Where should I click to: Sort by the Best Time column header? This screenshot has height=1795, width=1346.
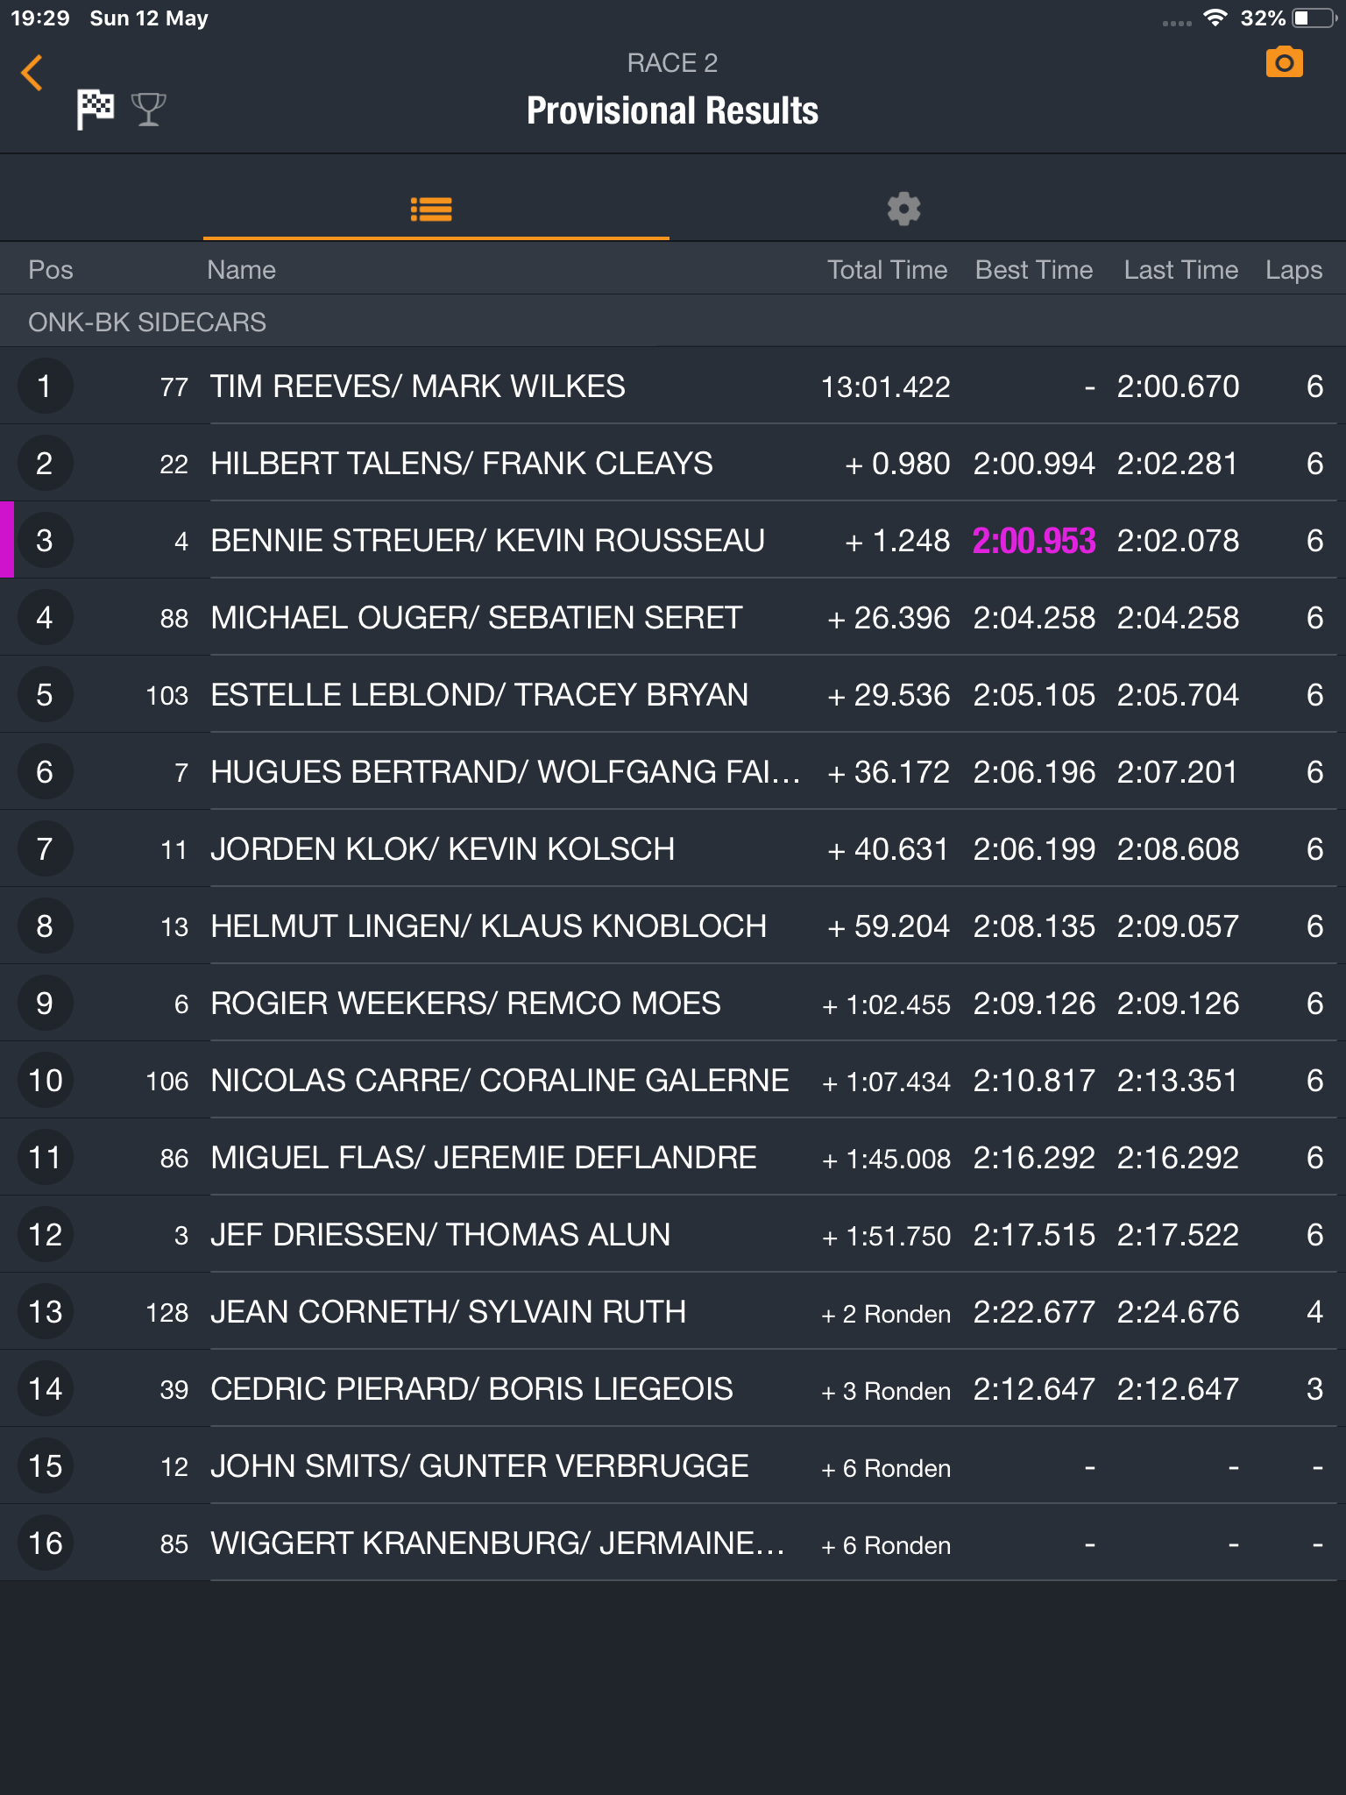click(1034, 270)
